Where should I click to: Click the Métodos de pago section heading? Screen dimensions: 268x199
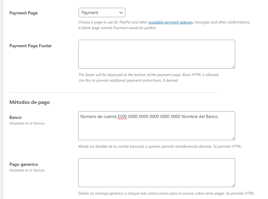pyautogui.click(x=29, y=102)
